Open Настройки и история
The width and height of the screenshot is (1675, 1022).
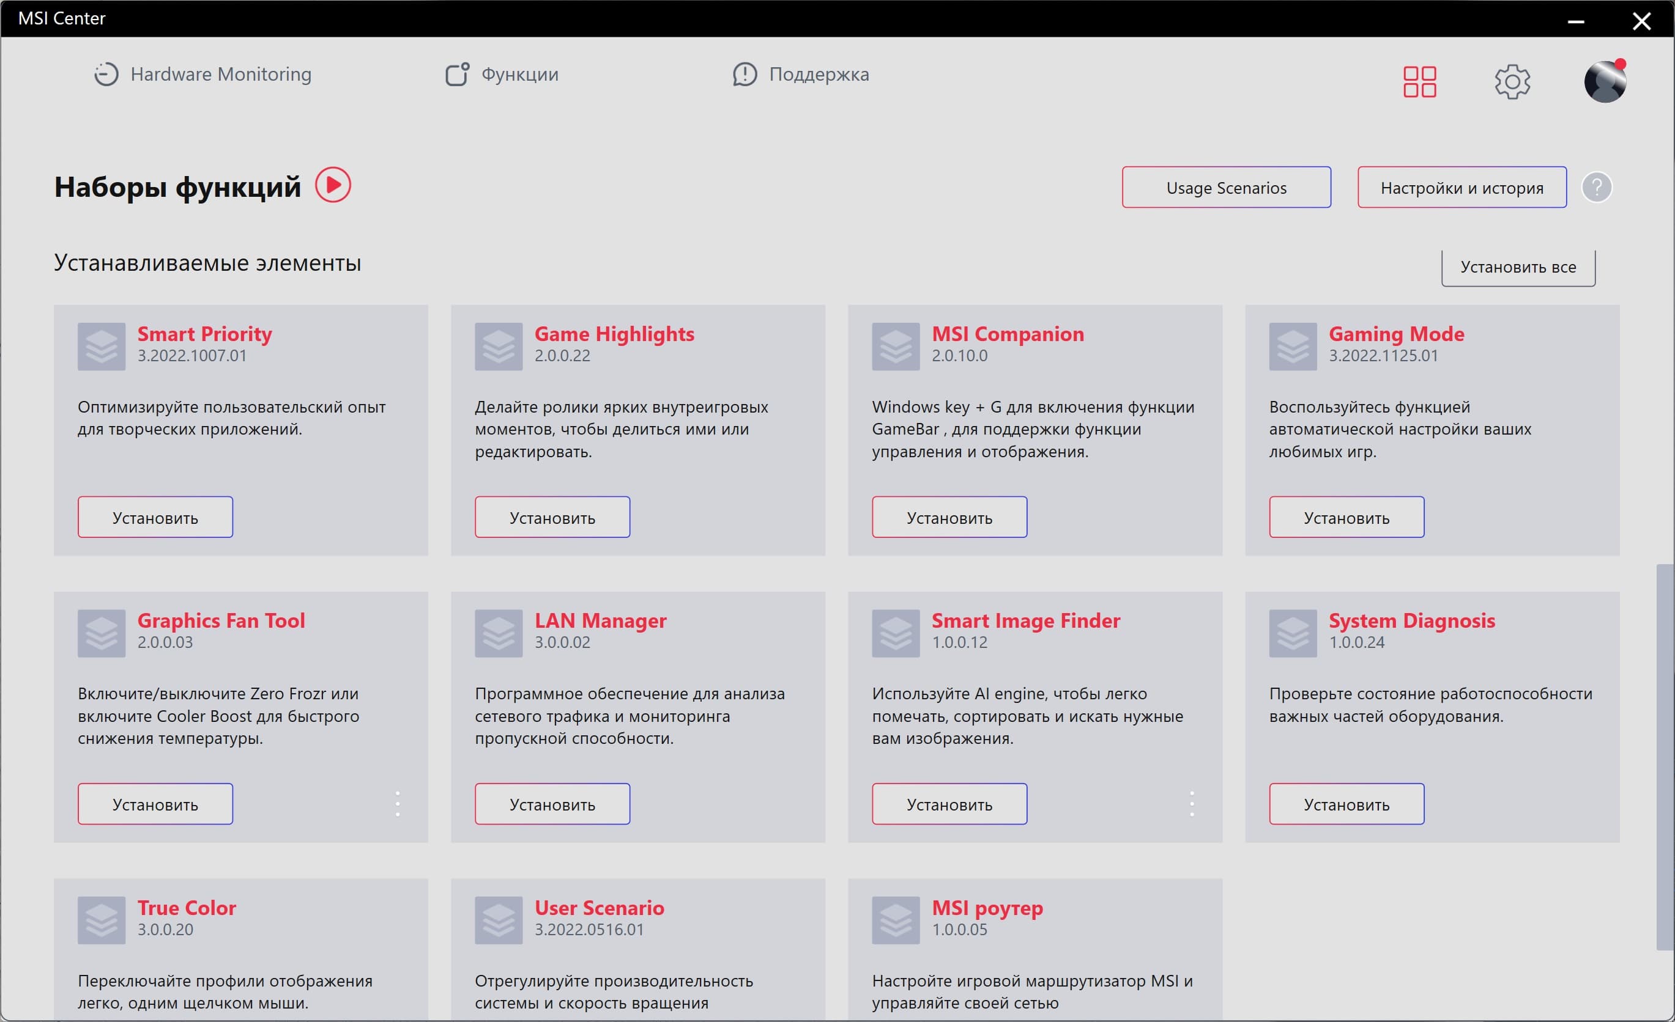1461,188
